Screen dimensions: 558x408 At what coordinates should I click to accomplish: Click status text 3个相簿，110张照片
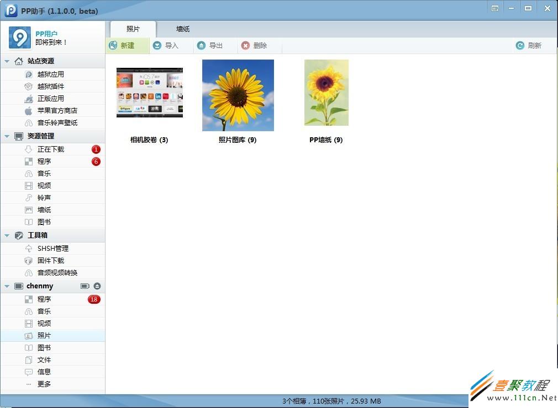[313, 401]
